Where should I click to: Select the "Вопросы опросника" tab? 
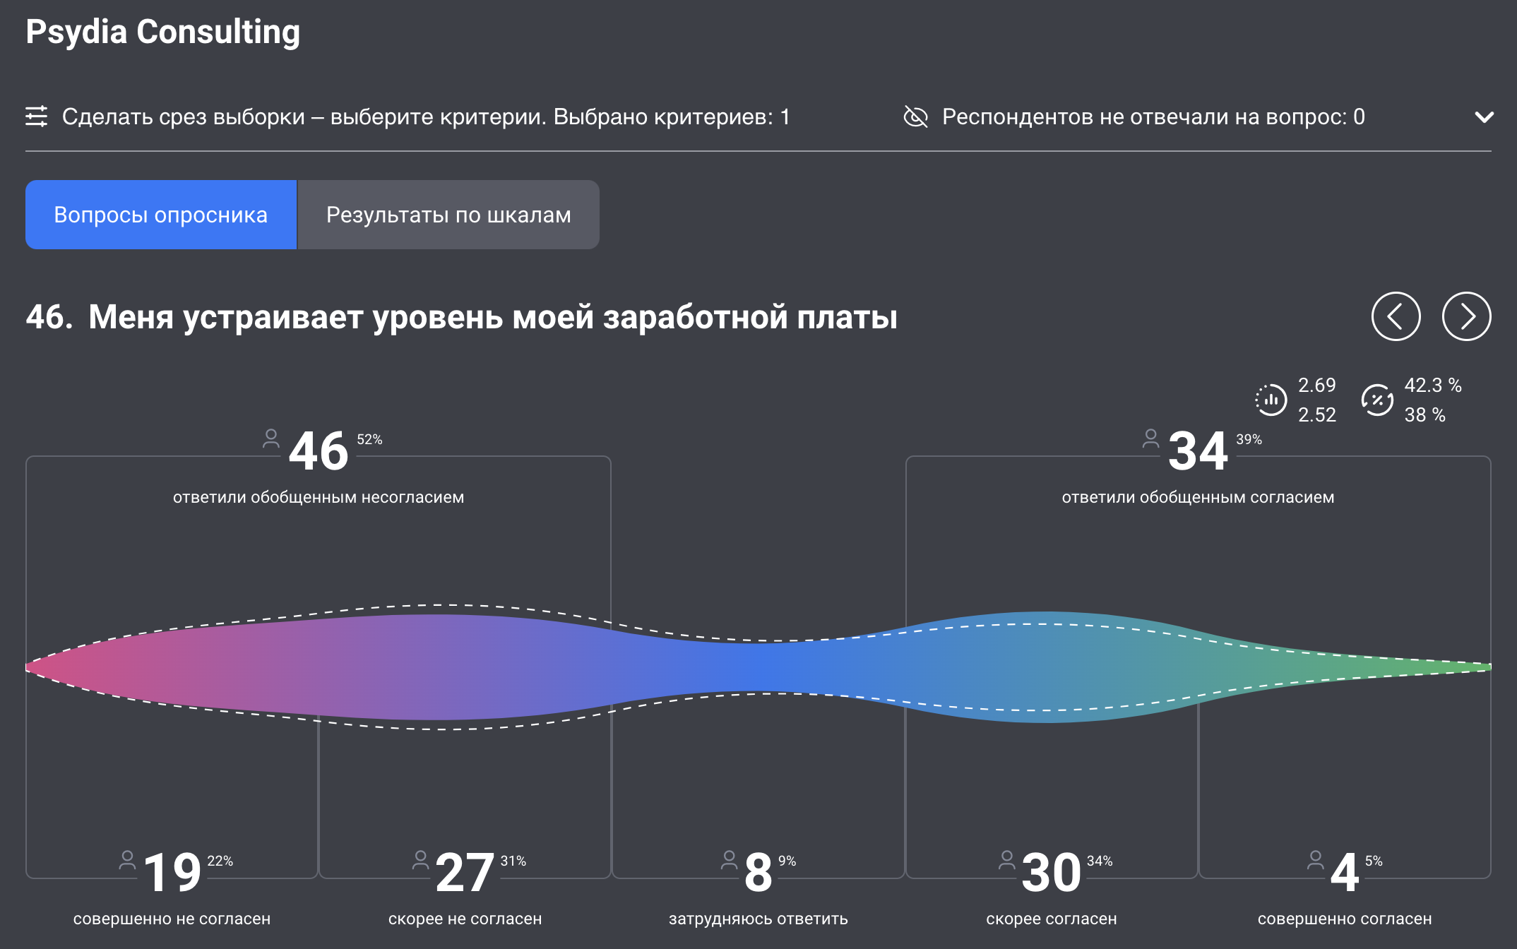pyautogui.click(x=160, y=214)
